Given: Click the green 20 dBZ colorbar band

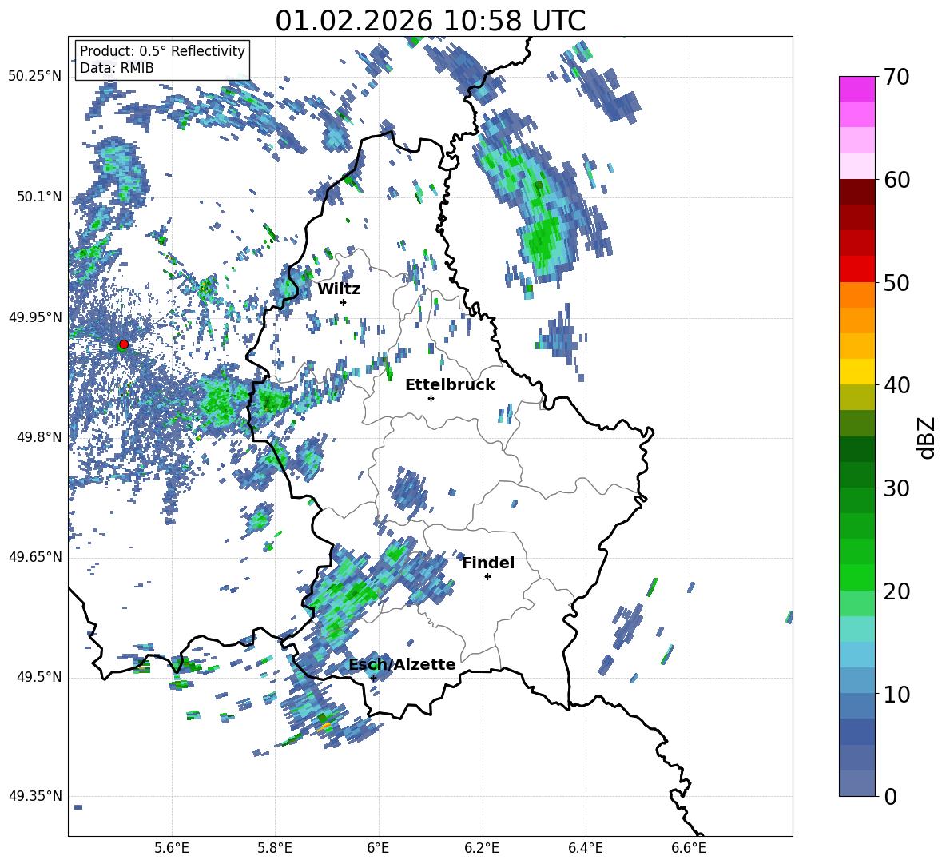Looking at the screenshot, I should click(857, 577).
